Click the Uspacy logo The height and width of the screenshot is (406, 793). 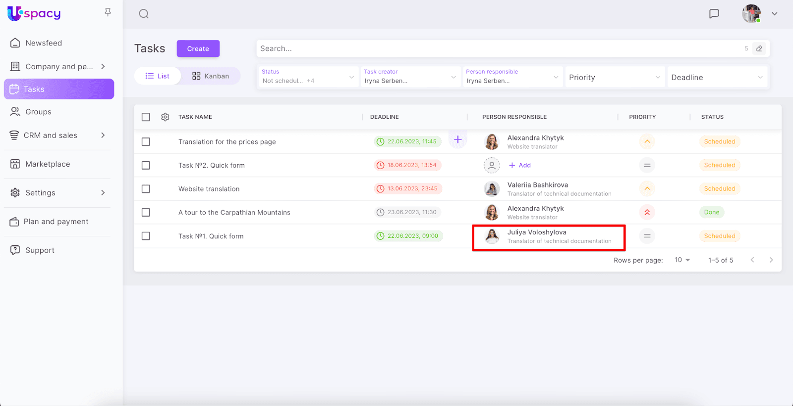[34, 13]
